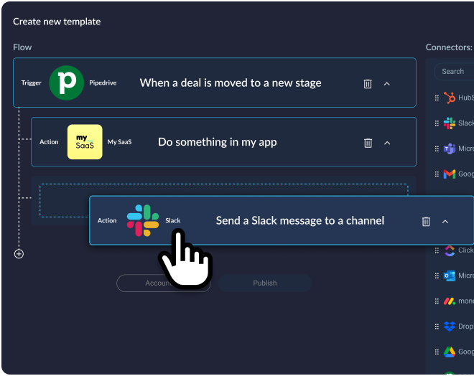The width and height of the screenshot is (474, 376).
Task: Delete the Pipedrive trigger step
Action: point(368,84)
